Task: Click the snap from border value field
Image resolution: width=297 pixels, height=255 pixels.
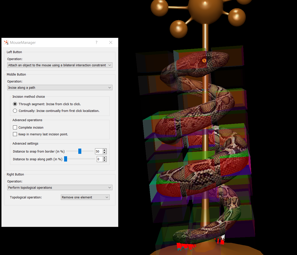Action: 99,152
